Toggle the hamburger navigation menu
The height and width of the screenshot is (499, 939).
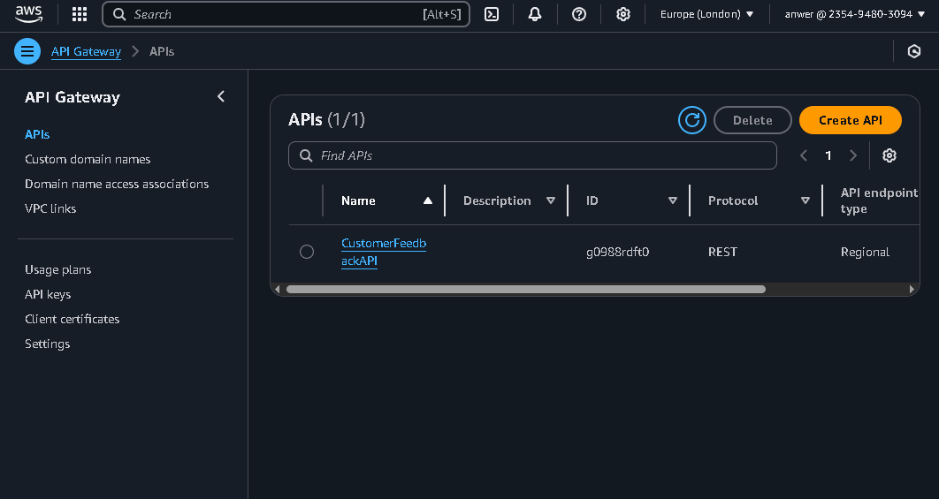pyautogui.click(x=27, y=51)
